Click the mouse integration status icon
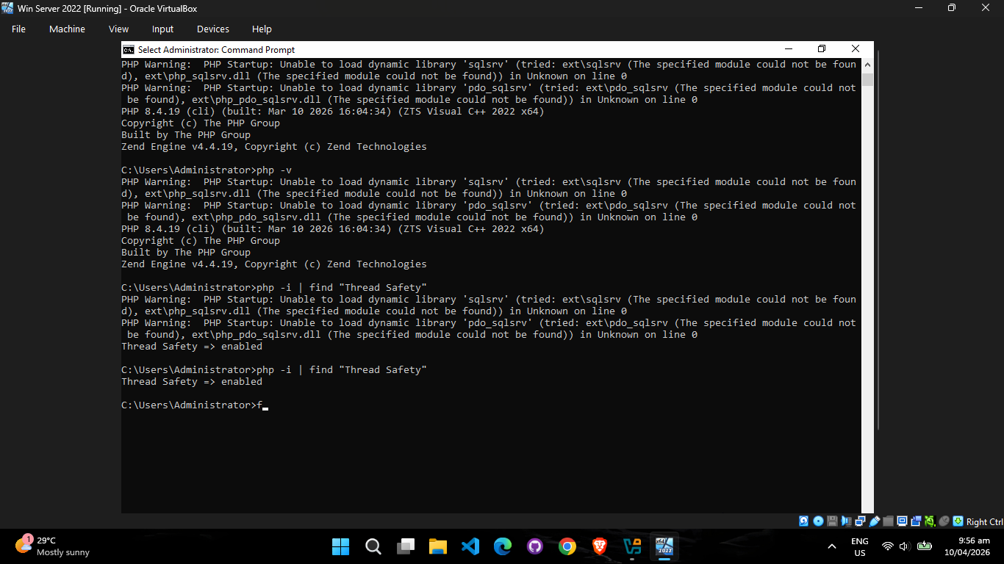Screen dimensions: 1004x564 pyautogui.click(x=944, y=521)
